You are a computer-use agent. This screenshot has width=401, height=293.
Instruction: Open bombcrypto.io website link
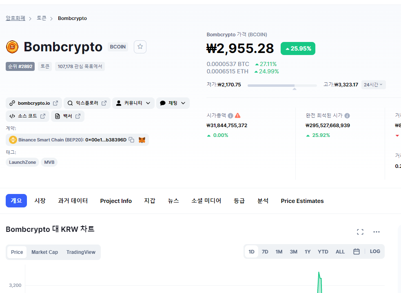[x=34, y=103]
